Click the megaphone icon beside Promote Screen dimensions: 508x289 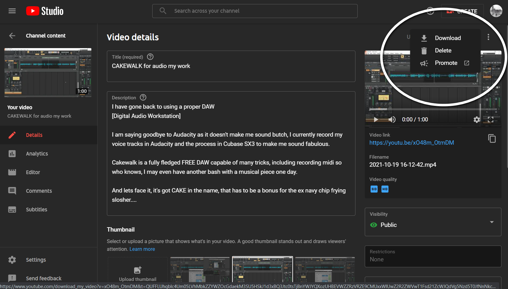424,63
